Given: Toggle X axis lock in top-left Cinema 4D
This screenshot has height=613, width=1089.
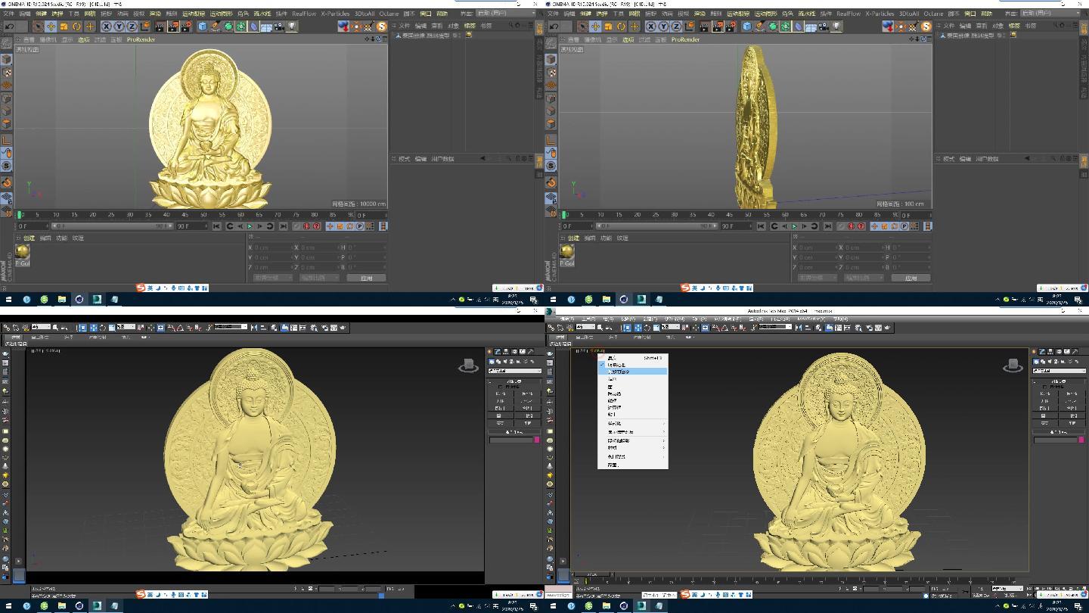Looking at the screenshot, I should [x=107, y=26].
